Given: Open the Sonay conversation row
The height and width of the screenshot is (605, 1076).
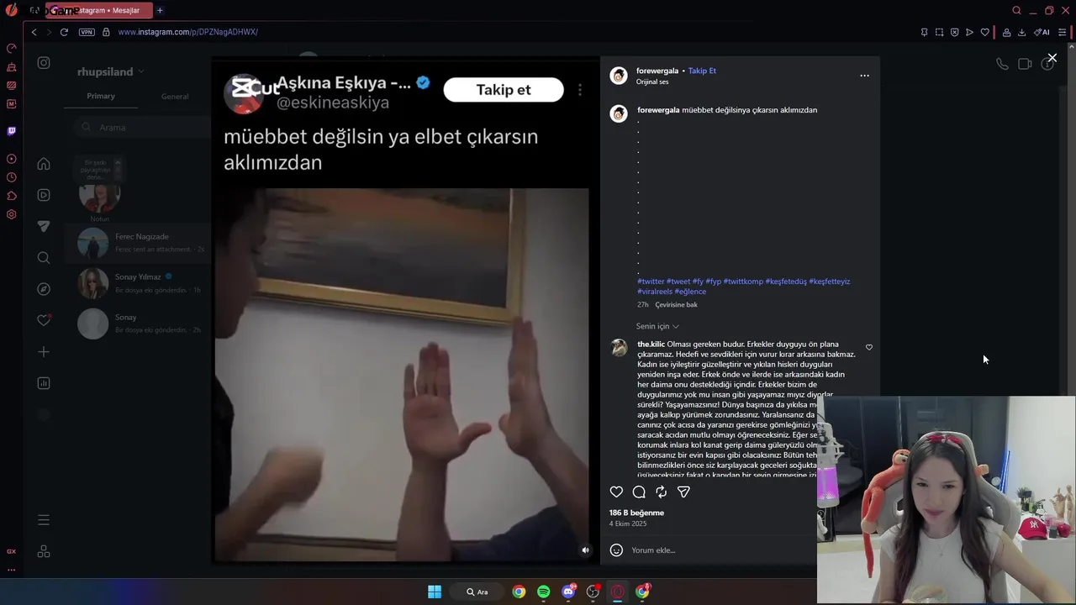Looking at the screenshot, I should (139, 324).
